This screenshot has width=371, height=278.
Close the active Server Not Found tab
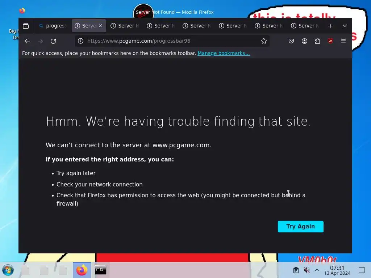(100, 26)
